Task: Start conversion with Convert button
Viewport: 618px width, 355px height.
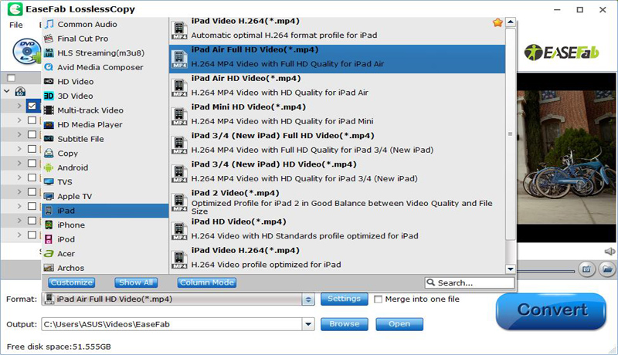Action: (551, 311)
